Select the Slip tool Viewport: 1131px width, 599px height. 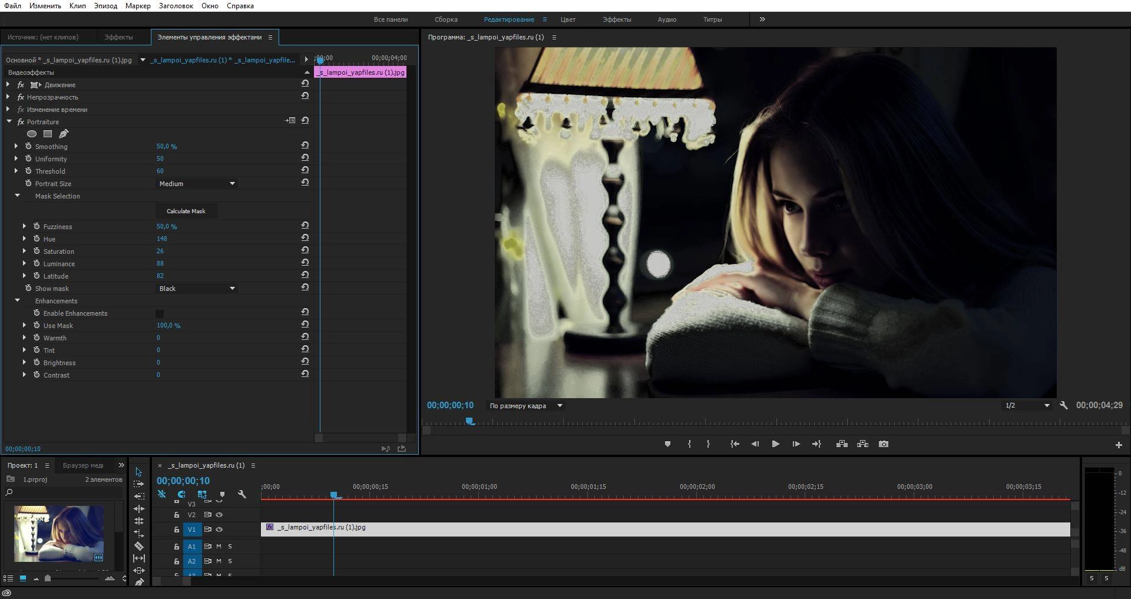click(139, 558)
